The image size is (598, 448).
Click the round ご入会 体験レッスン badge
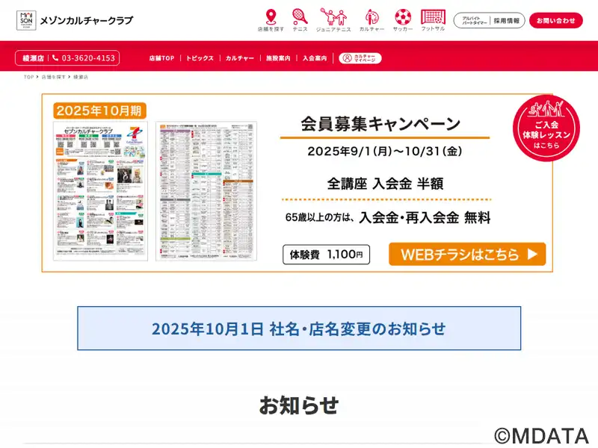[x=546, y=128]
